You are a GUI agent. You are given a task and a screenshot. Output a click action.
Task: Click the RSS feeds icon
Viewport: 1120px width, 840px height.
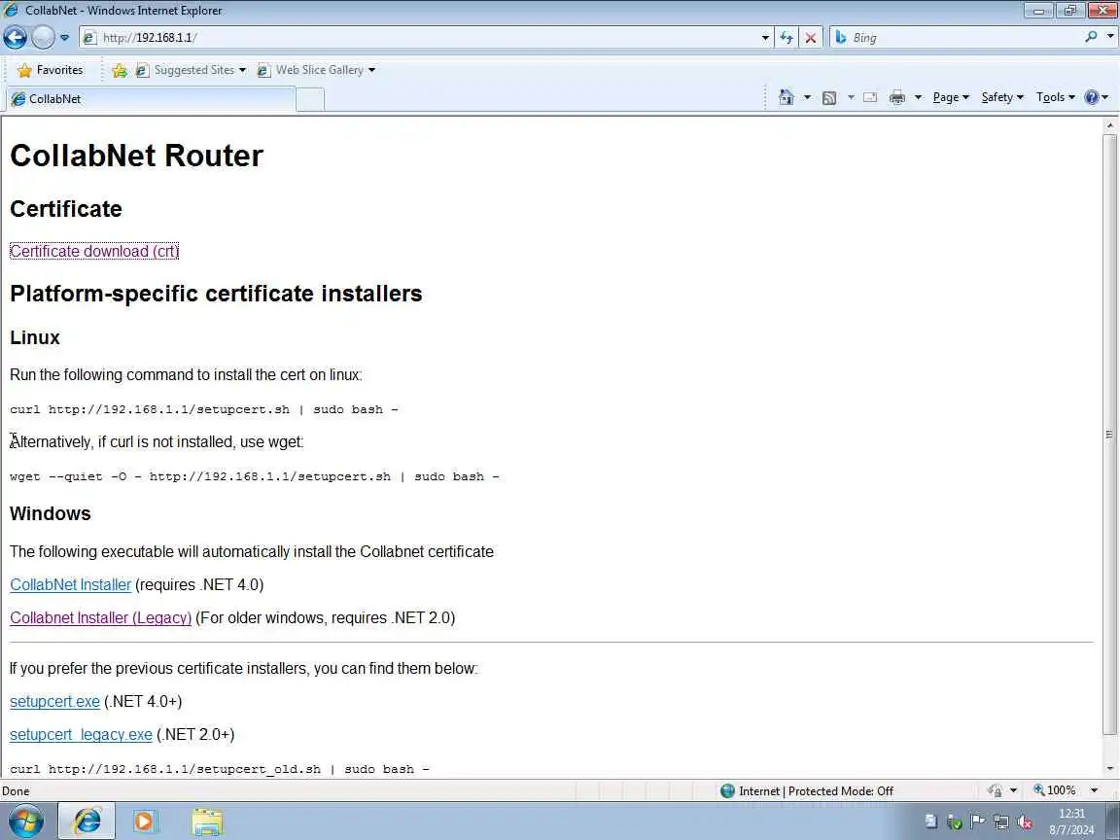[x=829, y=98]
